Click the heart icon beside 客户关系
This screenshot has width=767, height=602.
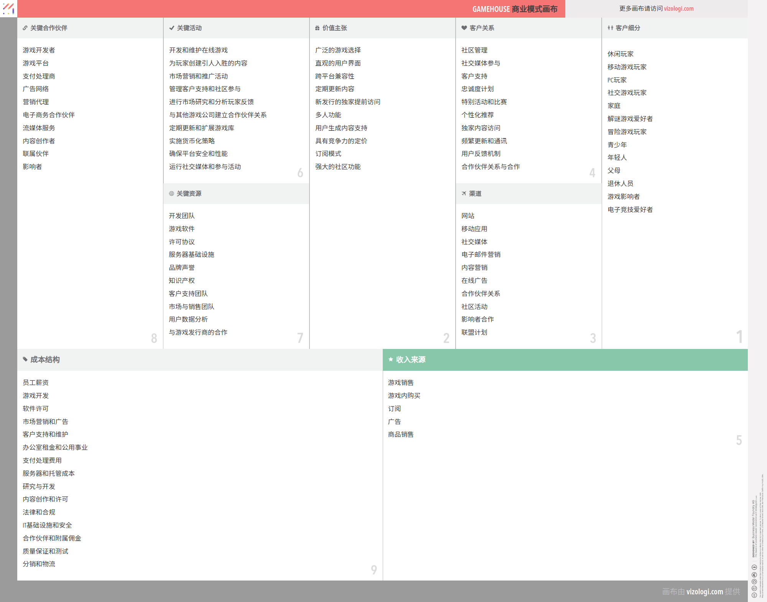point(464,28)
